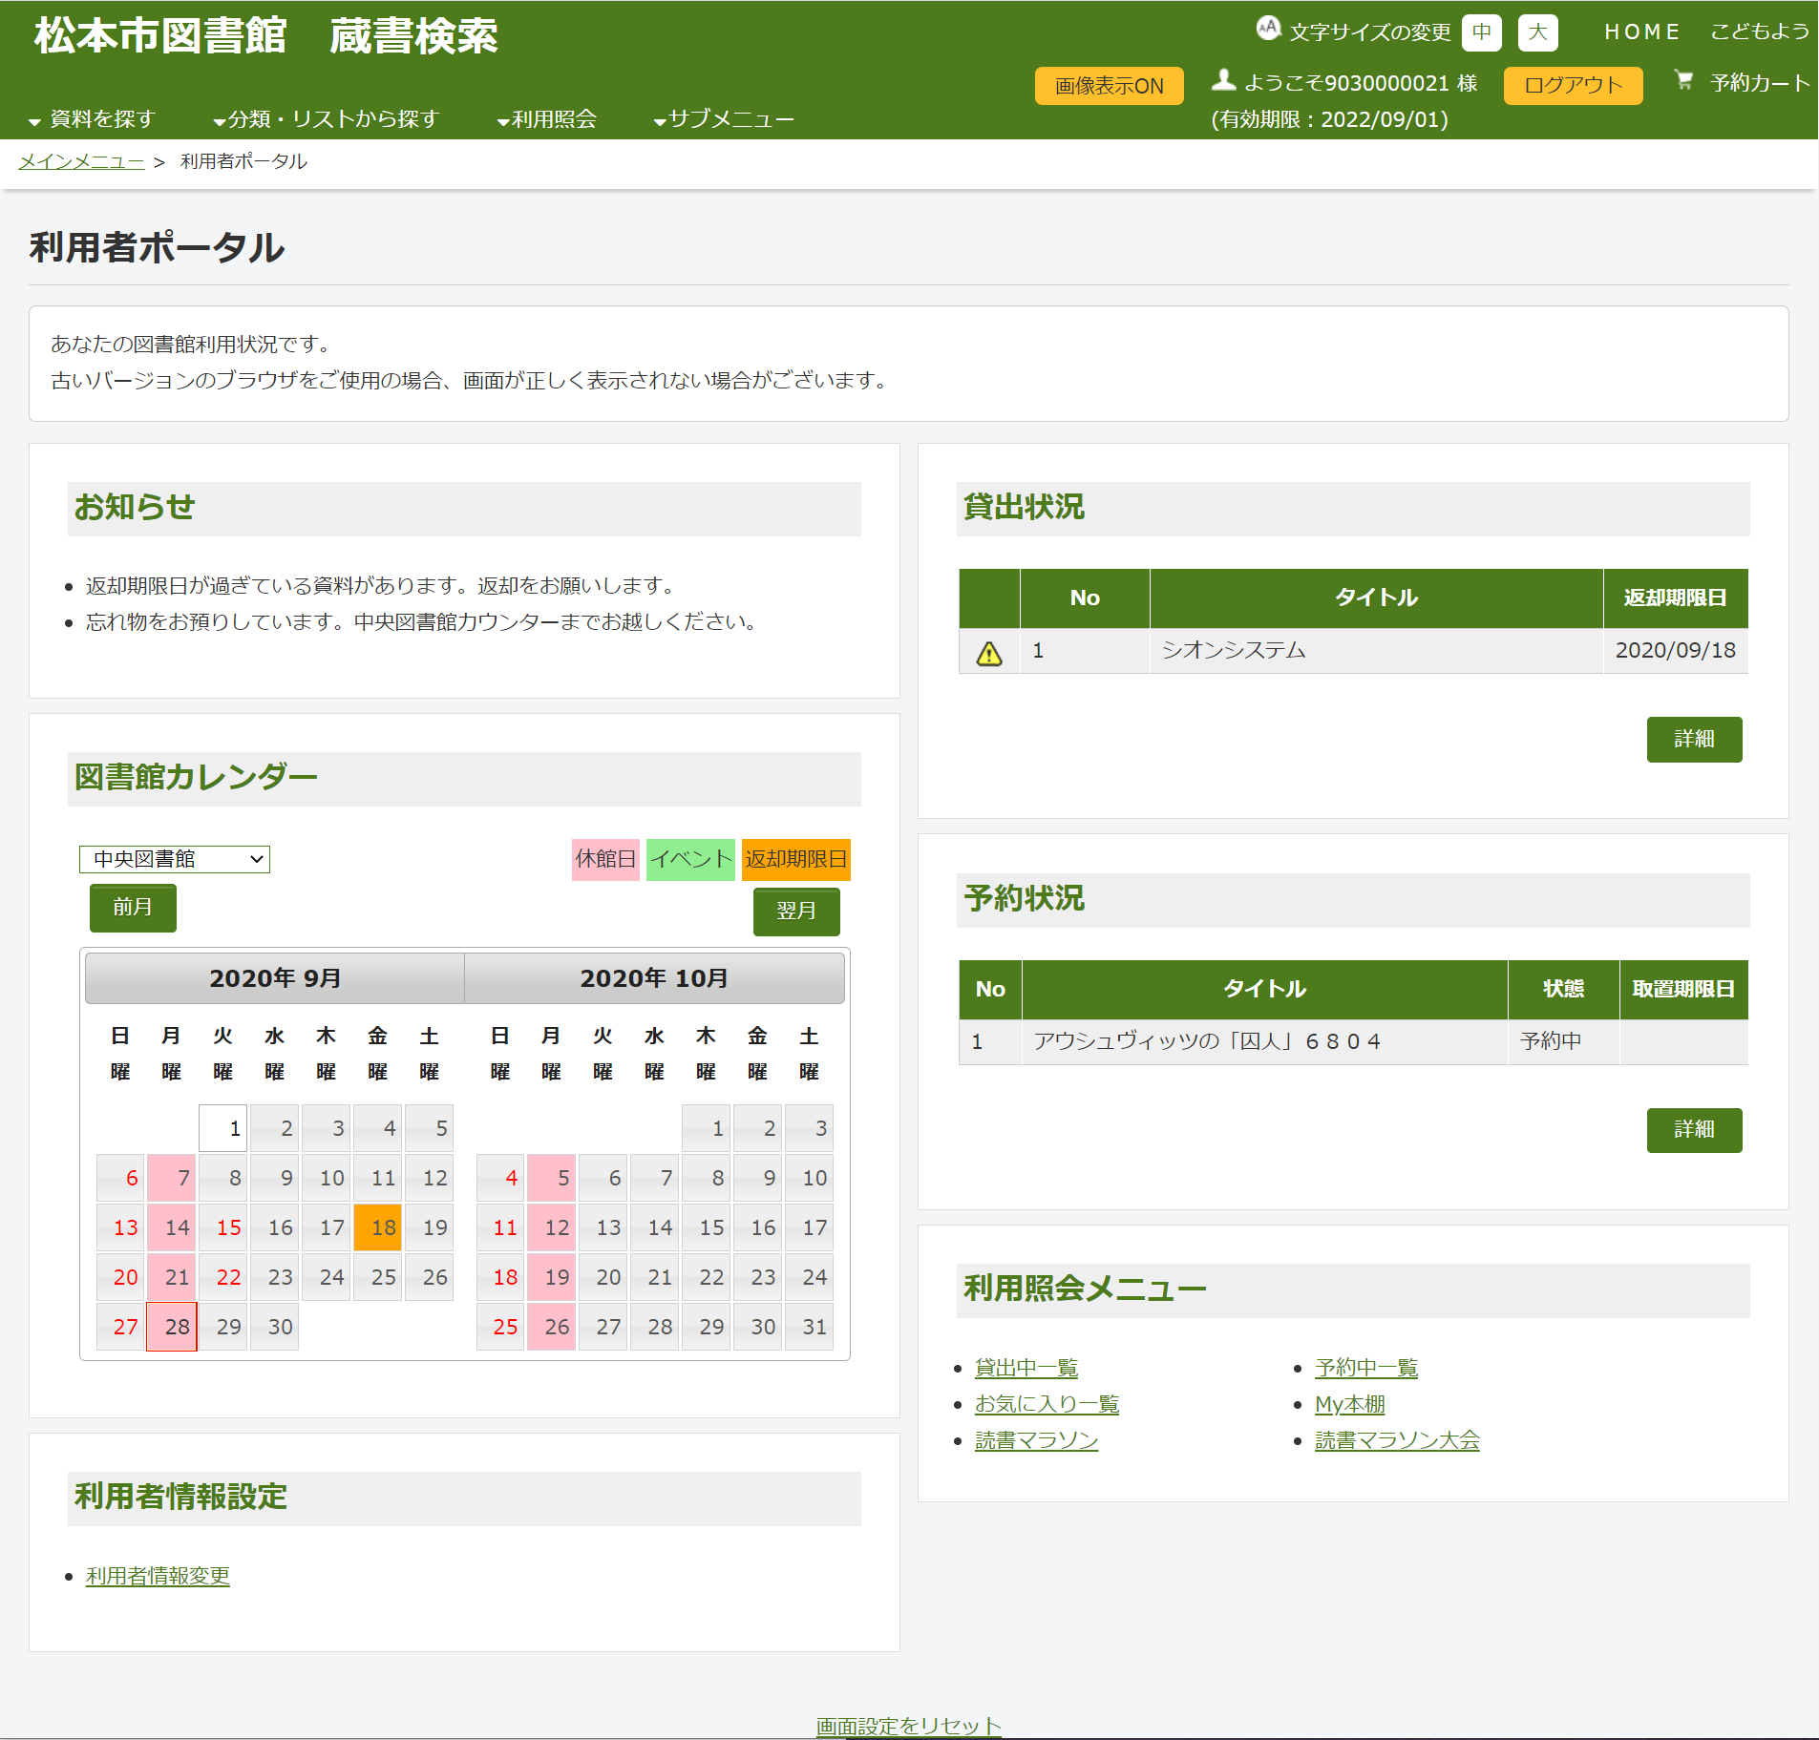The image size is (1819, 1740).
Task: Set font size to medium (中)
Action: (x=1481, y=32)
